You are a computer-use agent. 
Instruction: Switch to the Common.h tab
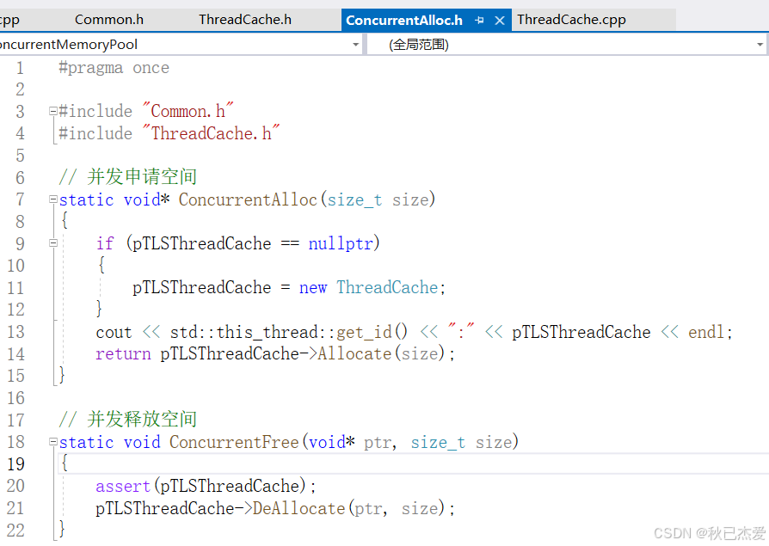tap(108, 19)
